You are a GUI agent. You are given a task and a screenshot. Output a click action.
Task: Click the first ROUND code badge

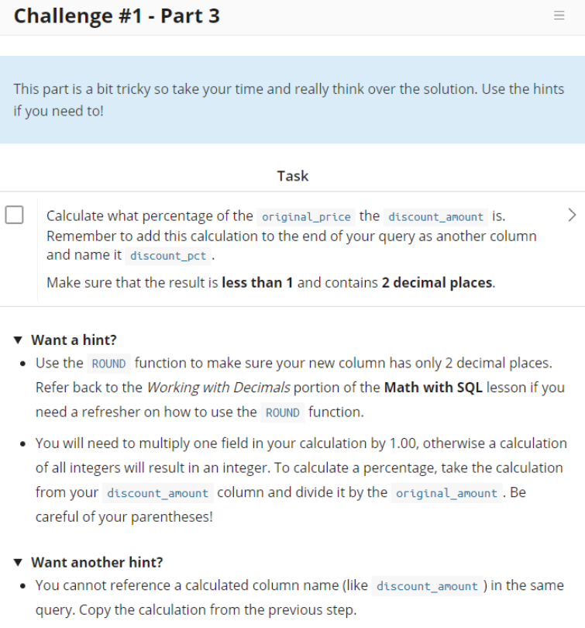click(108, 363)
